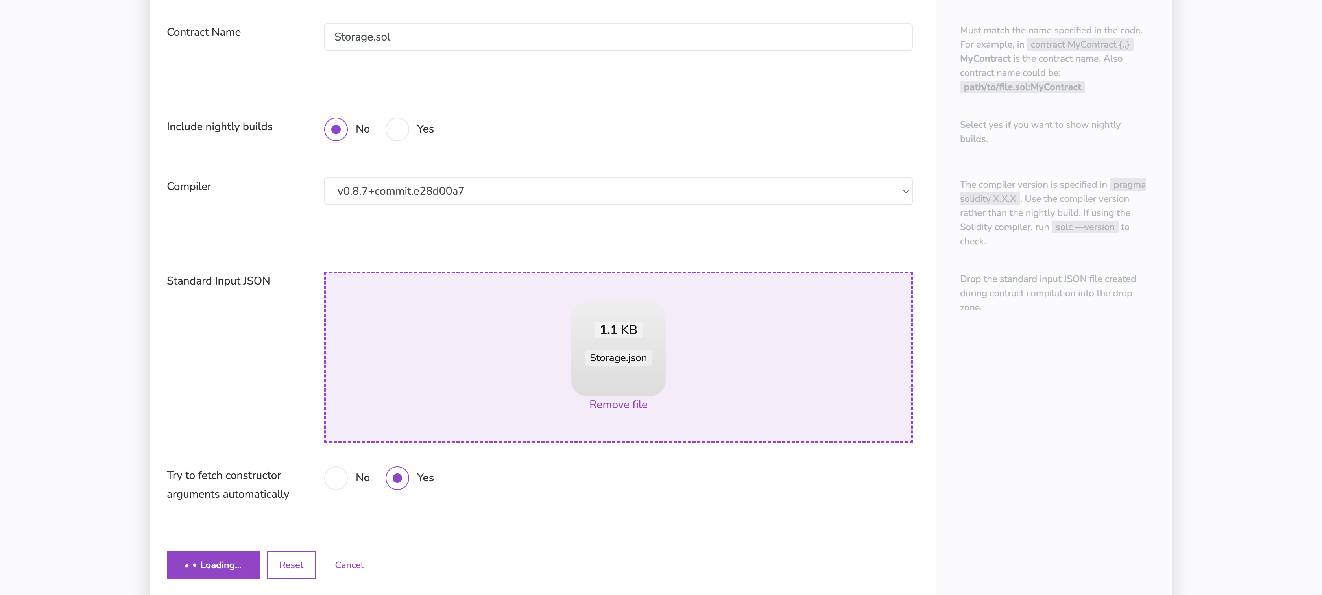Select No for fetching constructor arguments
The width and height of the screenshot is (1322, 595).
point(336,478)
